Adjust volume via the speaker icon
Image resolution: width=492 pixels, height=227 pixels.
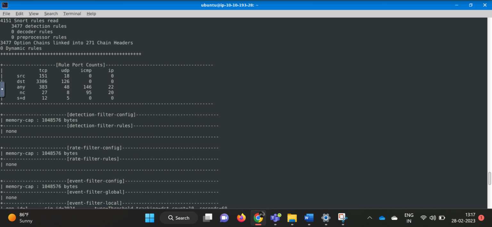pyautogui.click(x=433, y=218)
